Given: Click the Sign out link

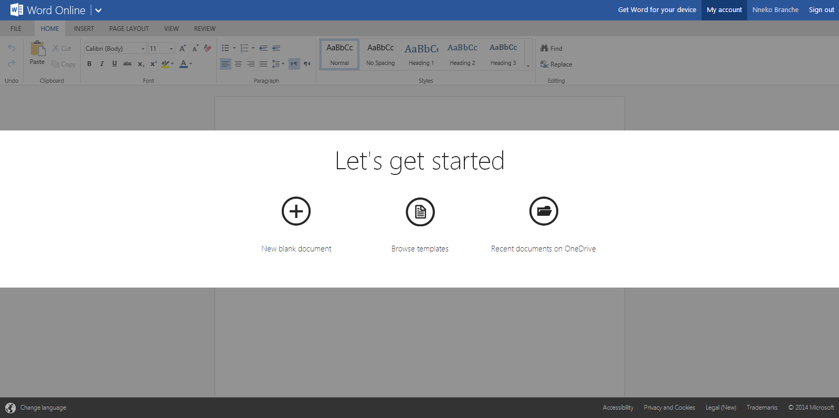Looking at the screenshot, I should click(821, 10).
